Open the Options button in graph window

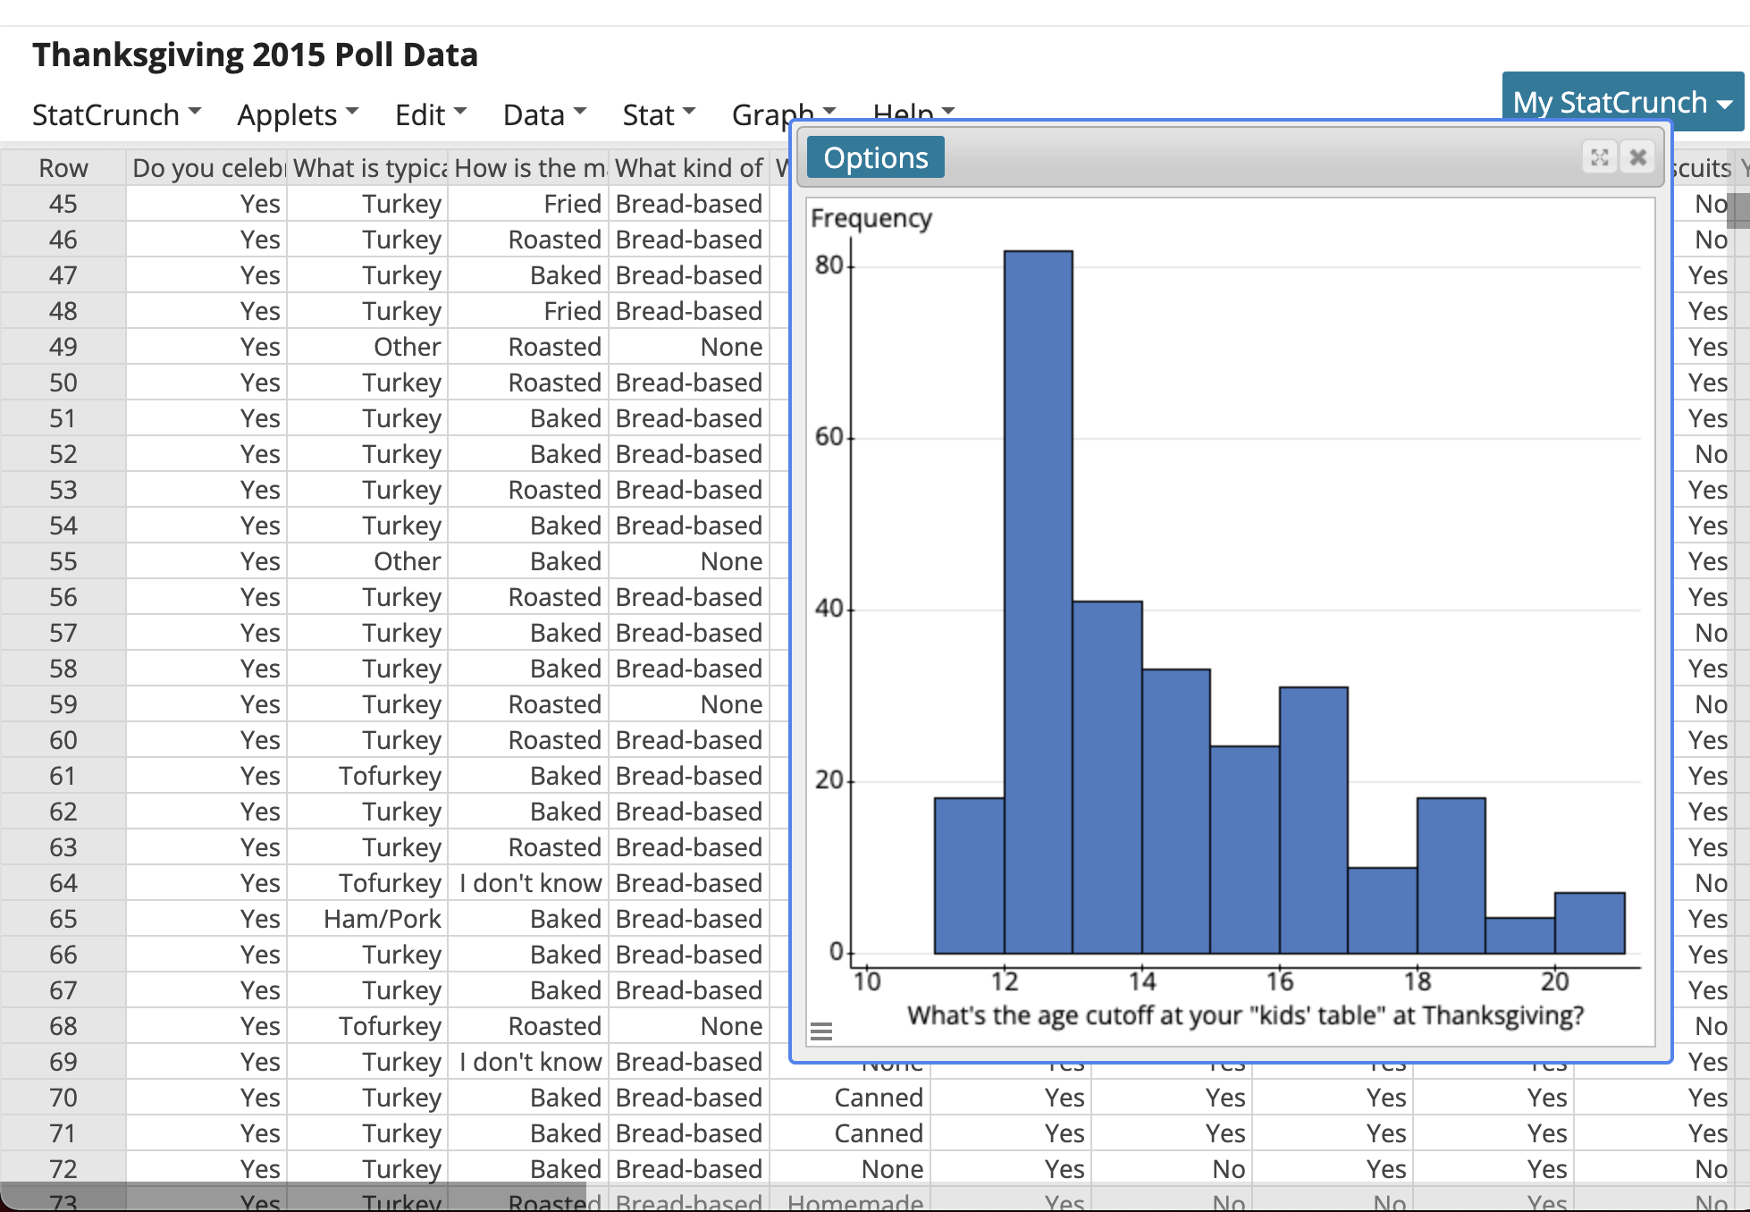tap(875, 157)
